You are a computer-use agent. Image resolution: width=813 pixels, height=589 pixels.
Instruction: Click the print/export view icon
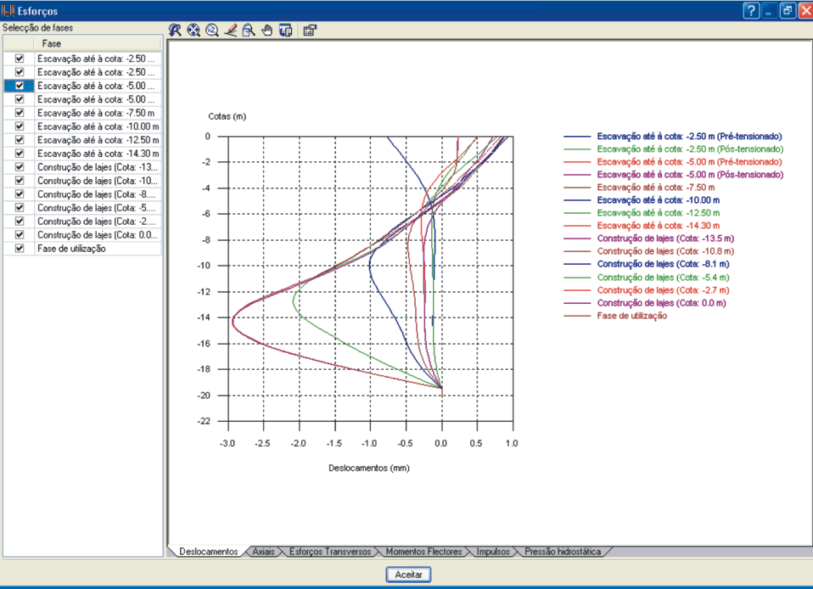285,30
